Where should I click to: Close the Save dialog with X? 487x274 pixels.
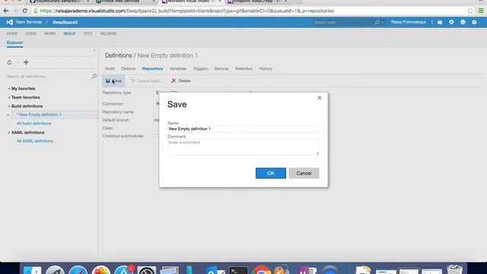point(320,98)
